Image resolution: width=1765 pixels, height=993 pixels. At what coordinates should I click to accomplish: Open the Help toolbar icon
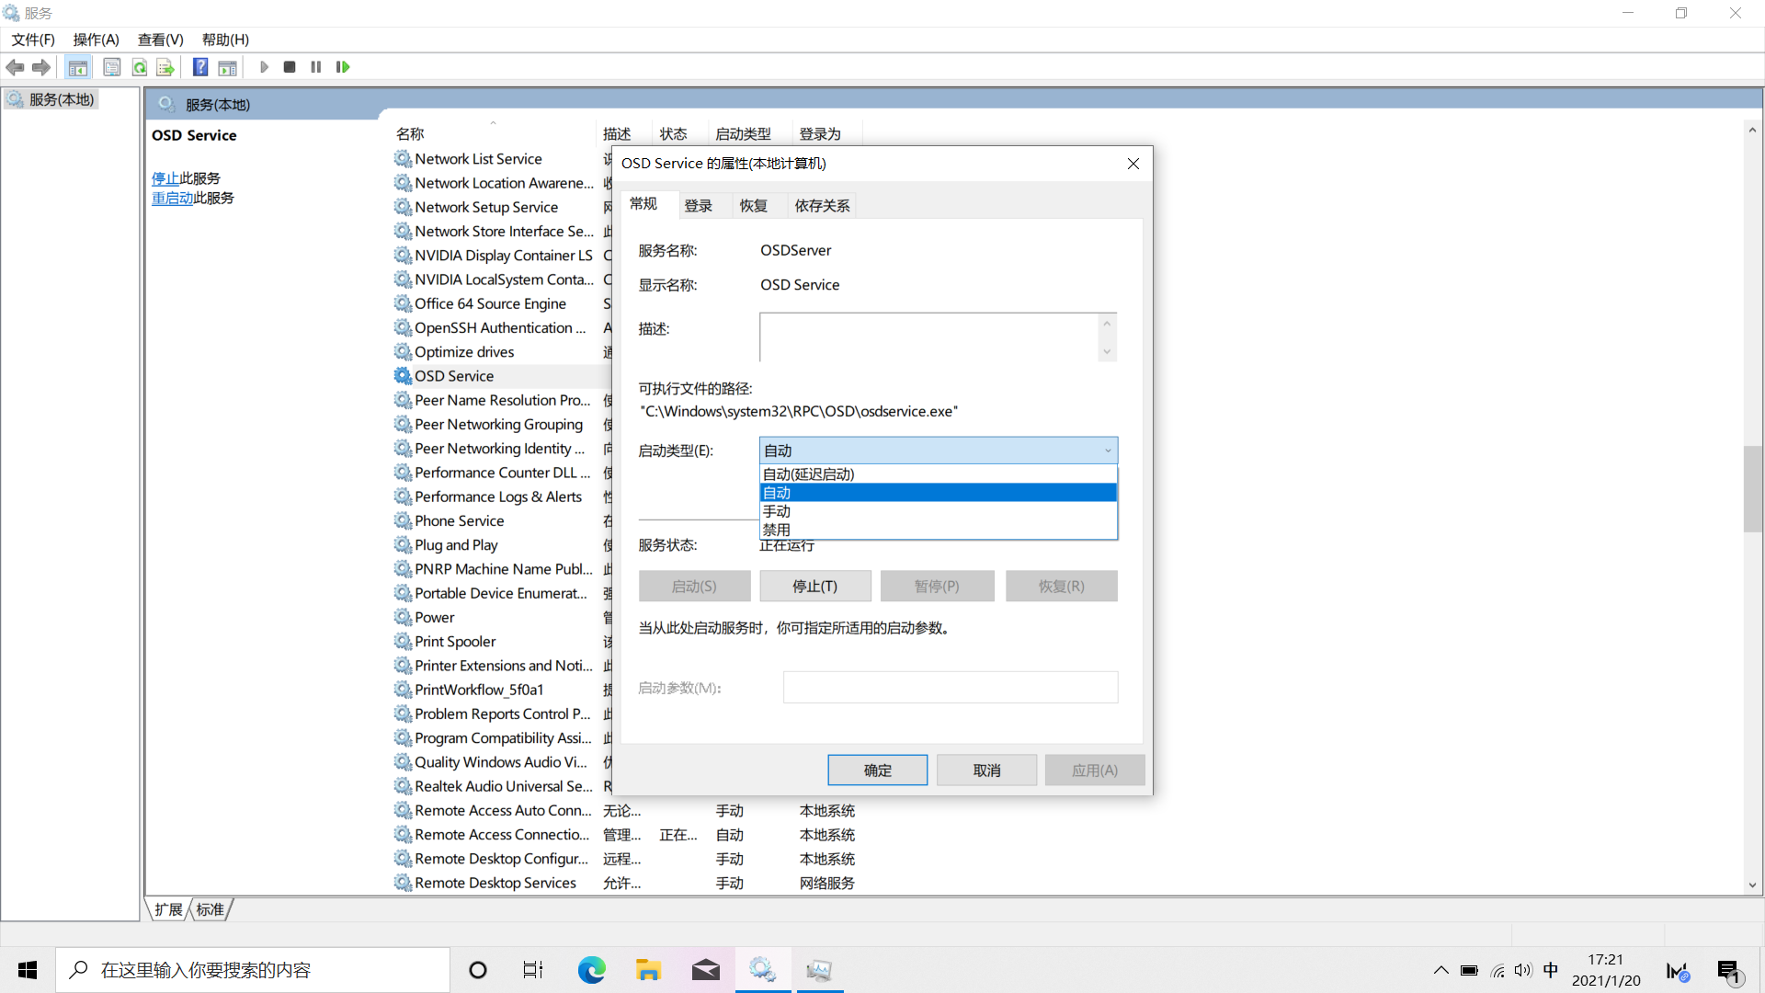click(199, 67)
